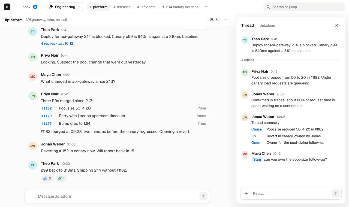This screenshot has height=207, width=349.
Task: Click the search magnifier icon
Action: (x=268, y=7)
